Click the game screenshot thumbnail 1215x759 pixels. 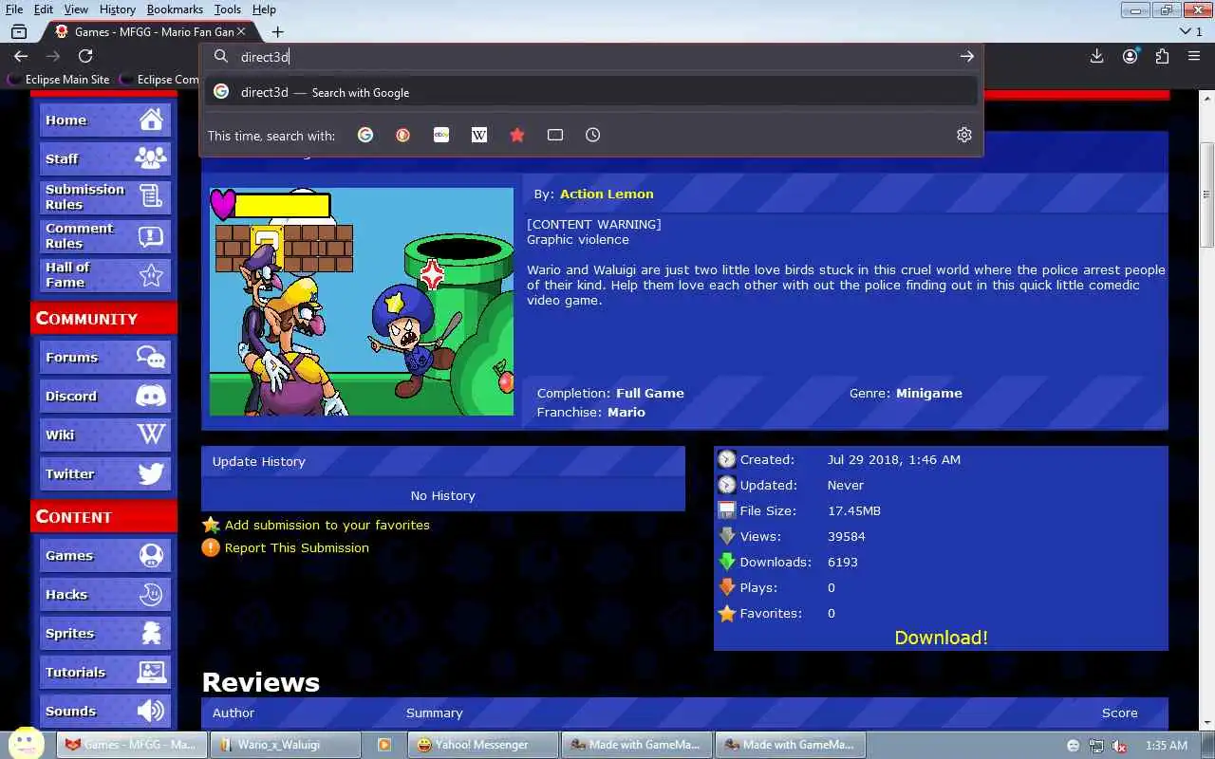(362, 302)
